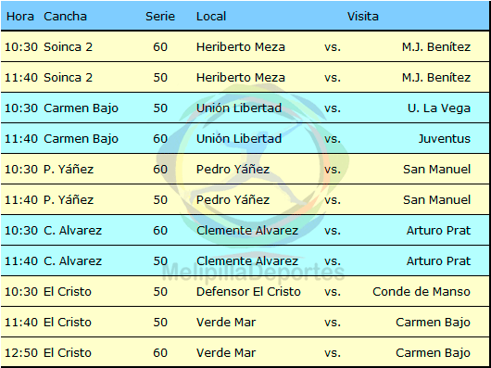Select Unión Libertad in 11:40 Carmen Bajo row

[239, 139]
